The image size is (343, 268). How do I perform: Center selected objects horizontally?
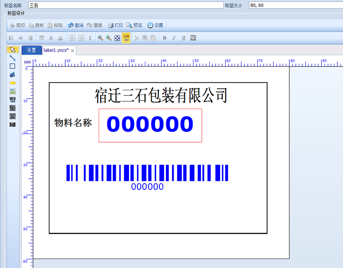tap(21, 38)
